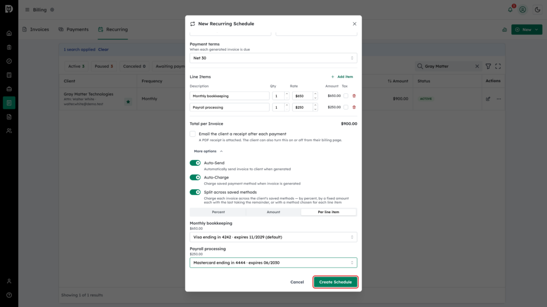
Task: Disable Split across saved methods
Action: 195,192
